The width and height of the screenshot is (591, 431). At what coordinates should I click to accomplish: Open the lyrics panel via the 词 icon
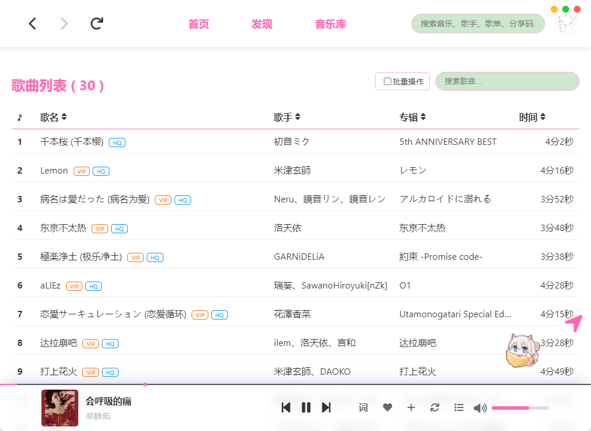pos(363,407)
